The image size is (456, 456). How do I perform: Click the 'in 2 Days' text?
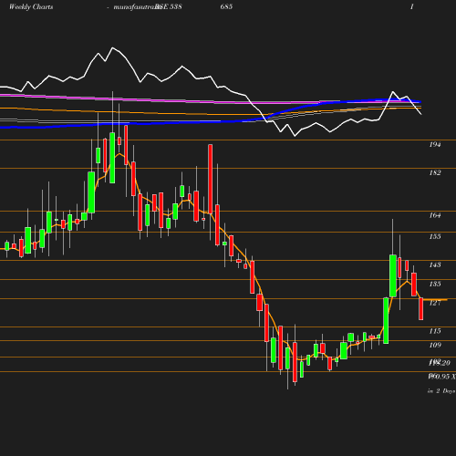click(441, 391)
